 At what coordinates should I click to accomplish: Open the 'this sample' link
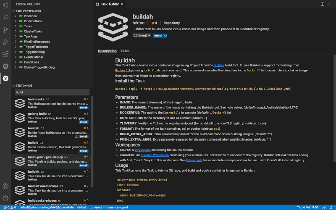coord(194,160)
